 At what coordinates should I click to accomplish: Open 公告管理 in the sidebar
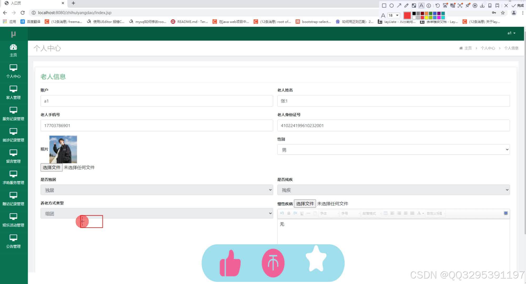(13, 242)
